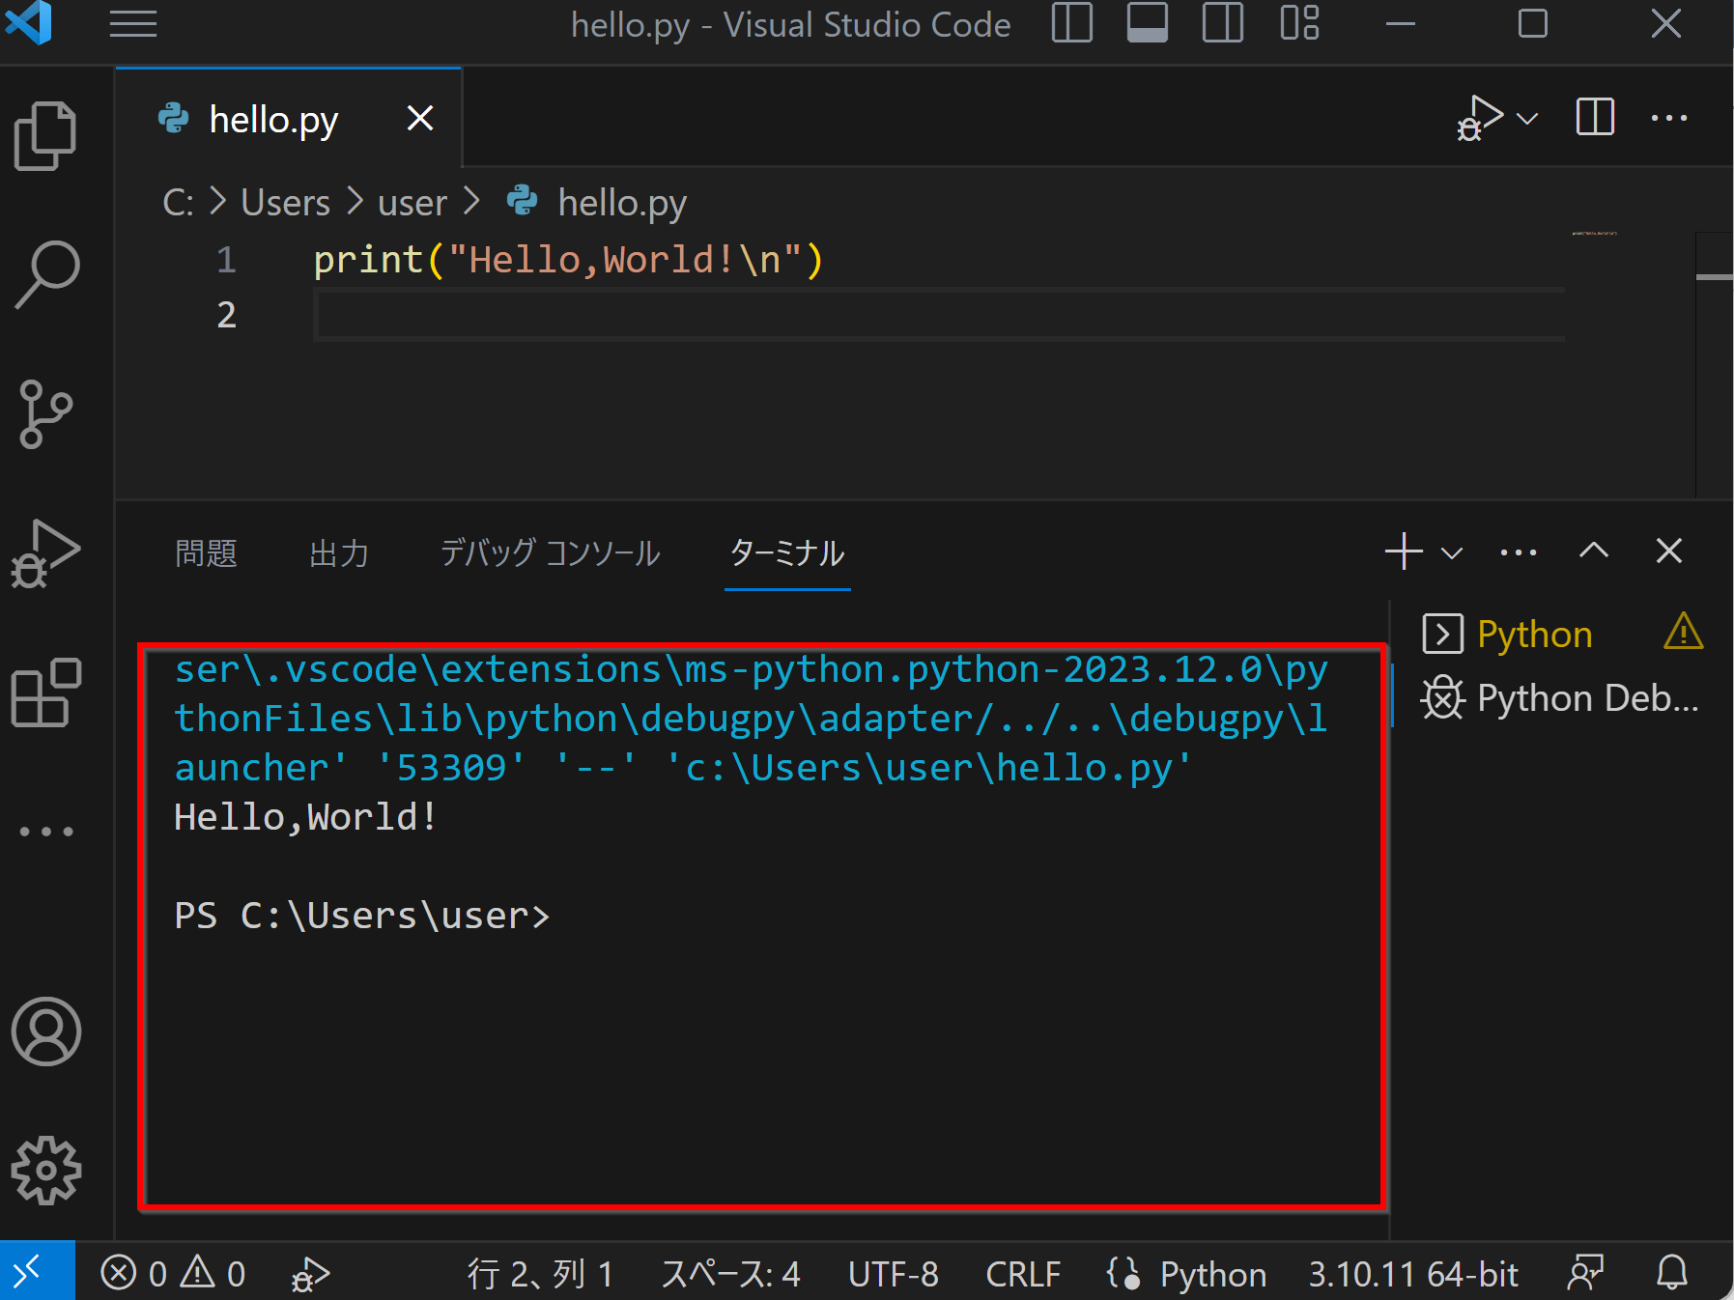Screen dimensions: 1734x1300
Task: Open the Run and Debug view
Action: (x=45, y=553)
